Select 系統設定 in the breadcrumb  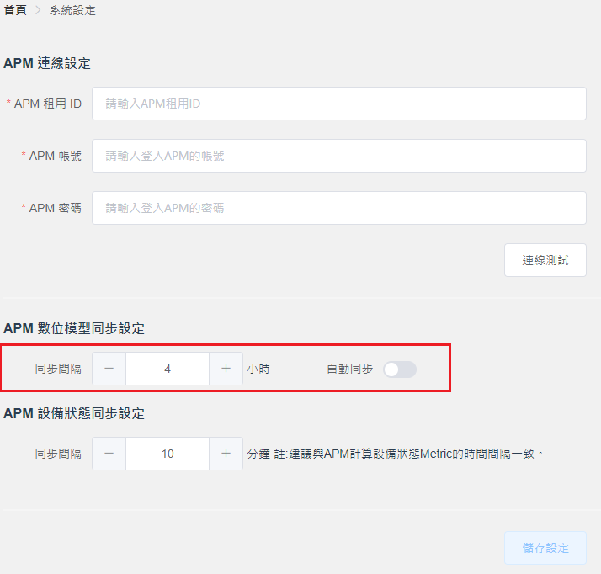coord(72,11)
